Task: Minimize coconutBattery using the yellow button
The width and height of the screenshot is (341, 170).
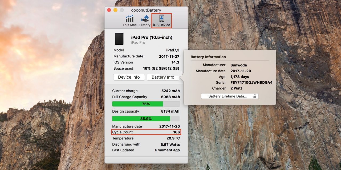Action: 115,10
